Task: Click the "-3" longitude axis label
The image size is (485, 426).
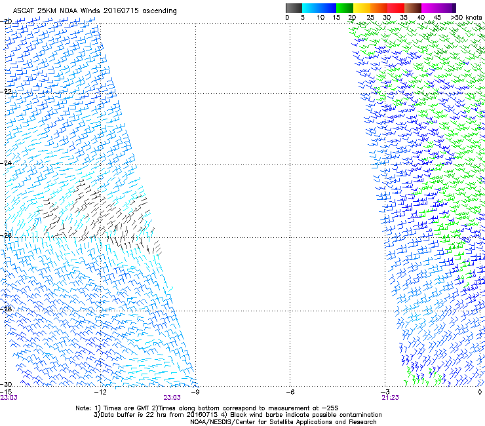Action: coord(385,392)
